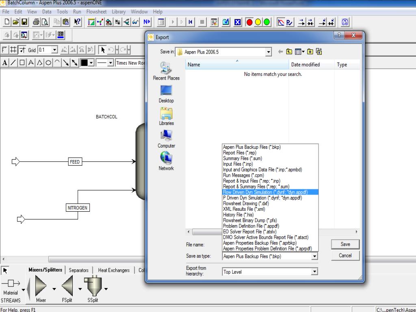This screenshot has height=312, width=416.
Task: Click the Create New Folder icon
Action: 310,52
